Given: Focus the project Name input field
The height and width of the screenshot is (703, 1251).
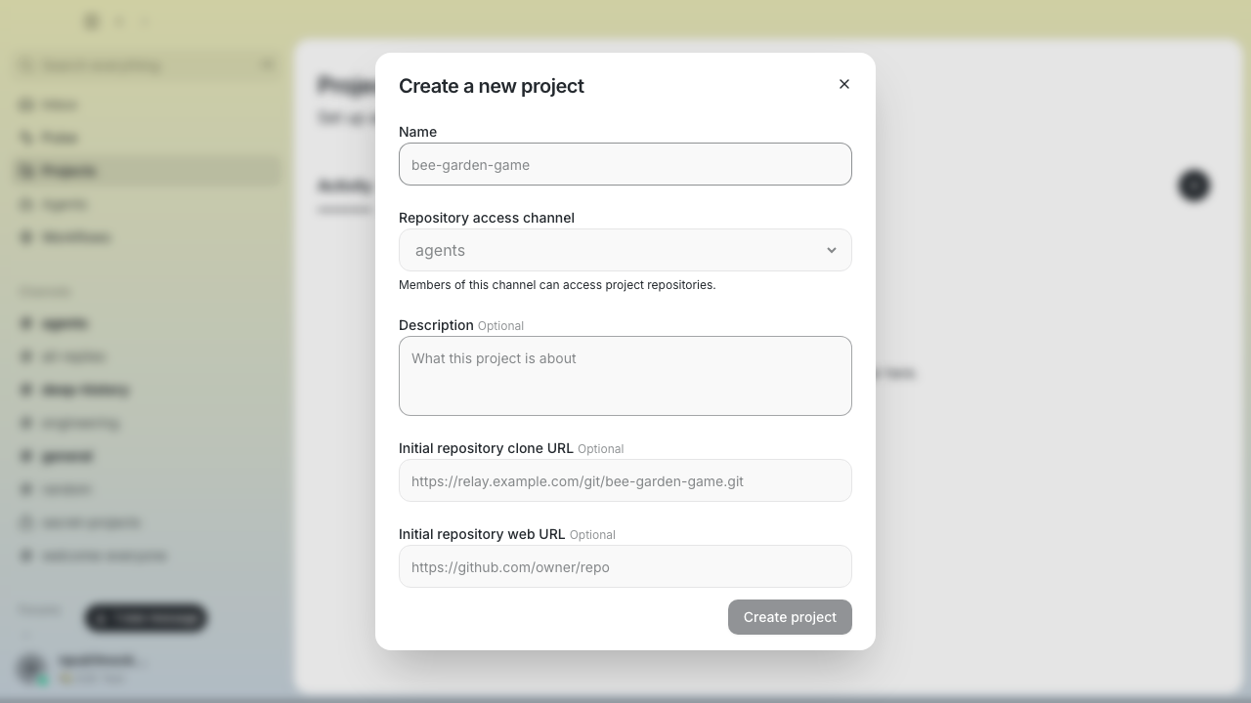Looking at the screenshot, I should (x=625, y=164).
